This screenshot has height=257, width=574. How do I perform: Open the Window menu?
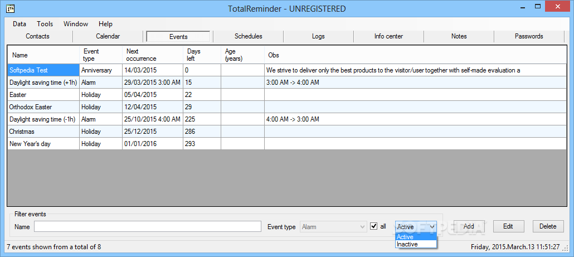tap(76, 24)
